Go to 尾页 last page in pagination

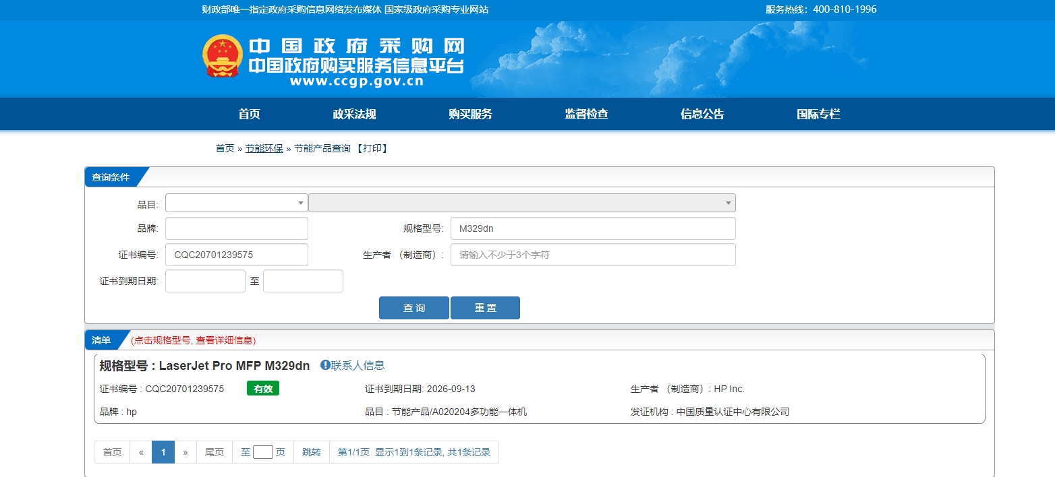coord(214,452)
